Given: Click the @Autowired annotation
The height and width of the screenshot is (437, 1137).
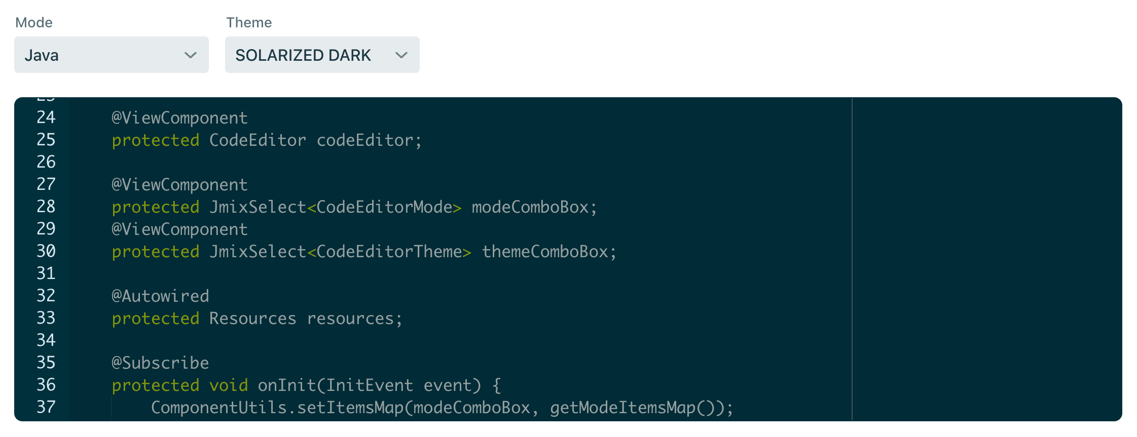Looking at the screenshot, I should tap(160, 296).
